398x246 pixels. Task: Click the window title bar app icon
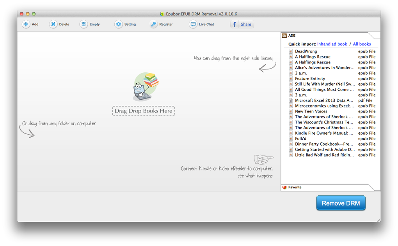(162, 14)
